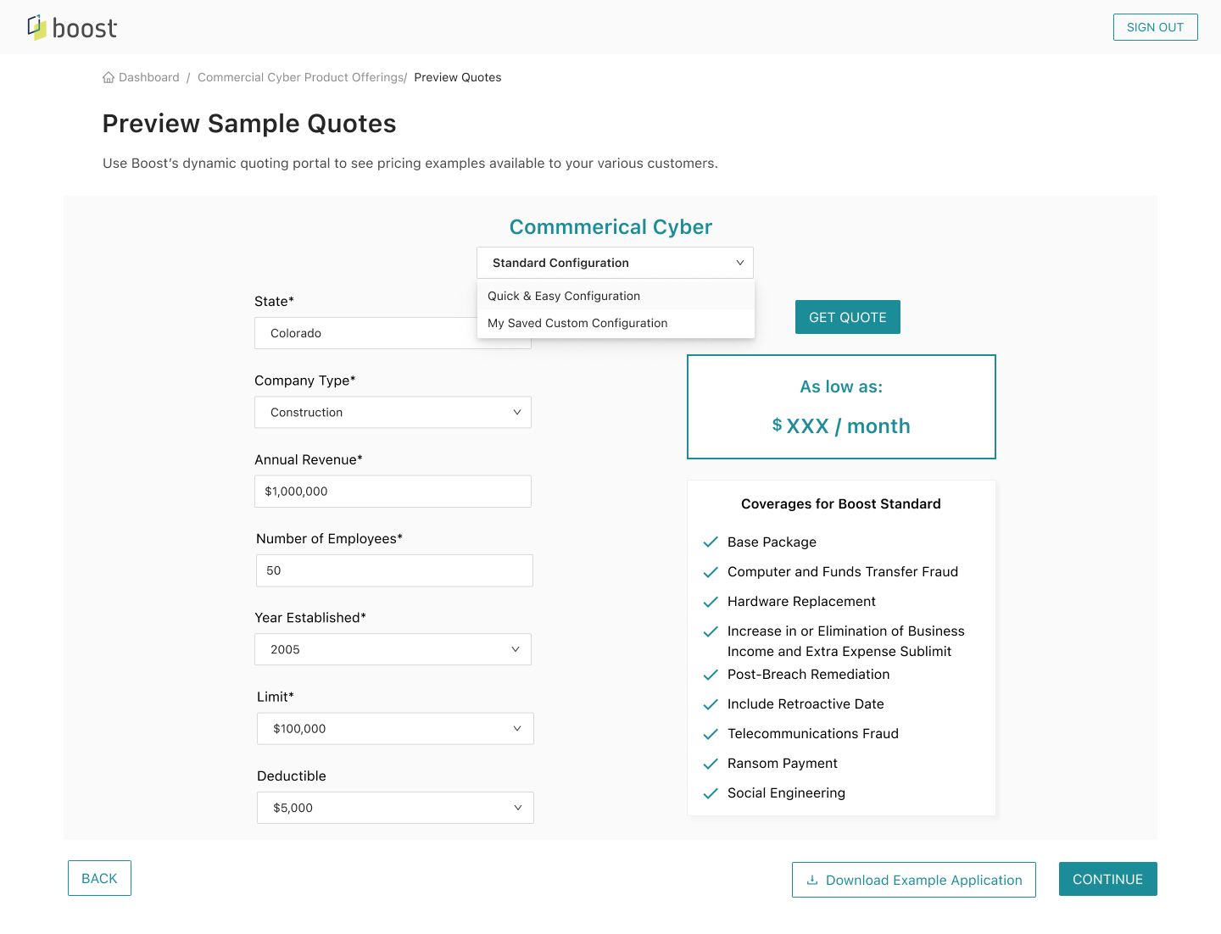Expand the Deductible dropdown
Viewport: 1221px width, 934px height.
click(x=395, y=809)
